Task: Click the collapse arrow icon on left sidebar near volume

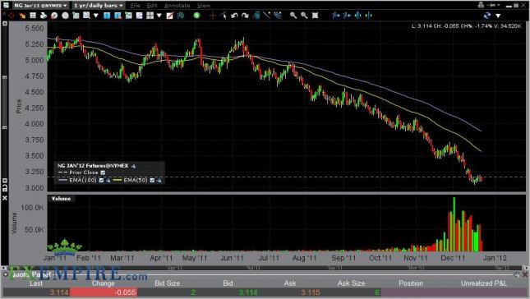Action: point(5,181)
